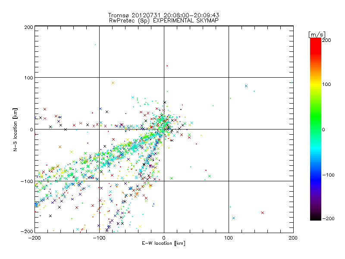Click the colorbar label '0'
The width and height of the screenshot is (345, 259).
click(x=323, y=129)
